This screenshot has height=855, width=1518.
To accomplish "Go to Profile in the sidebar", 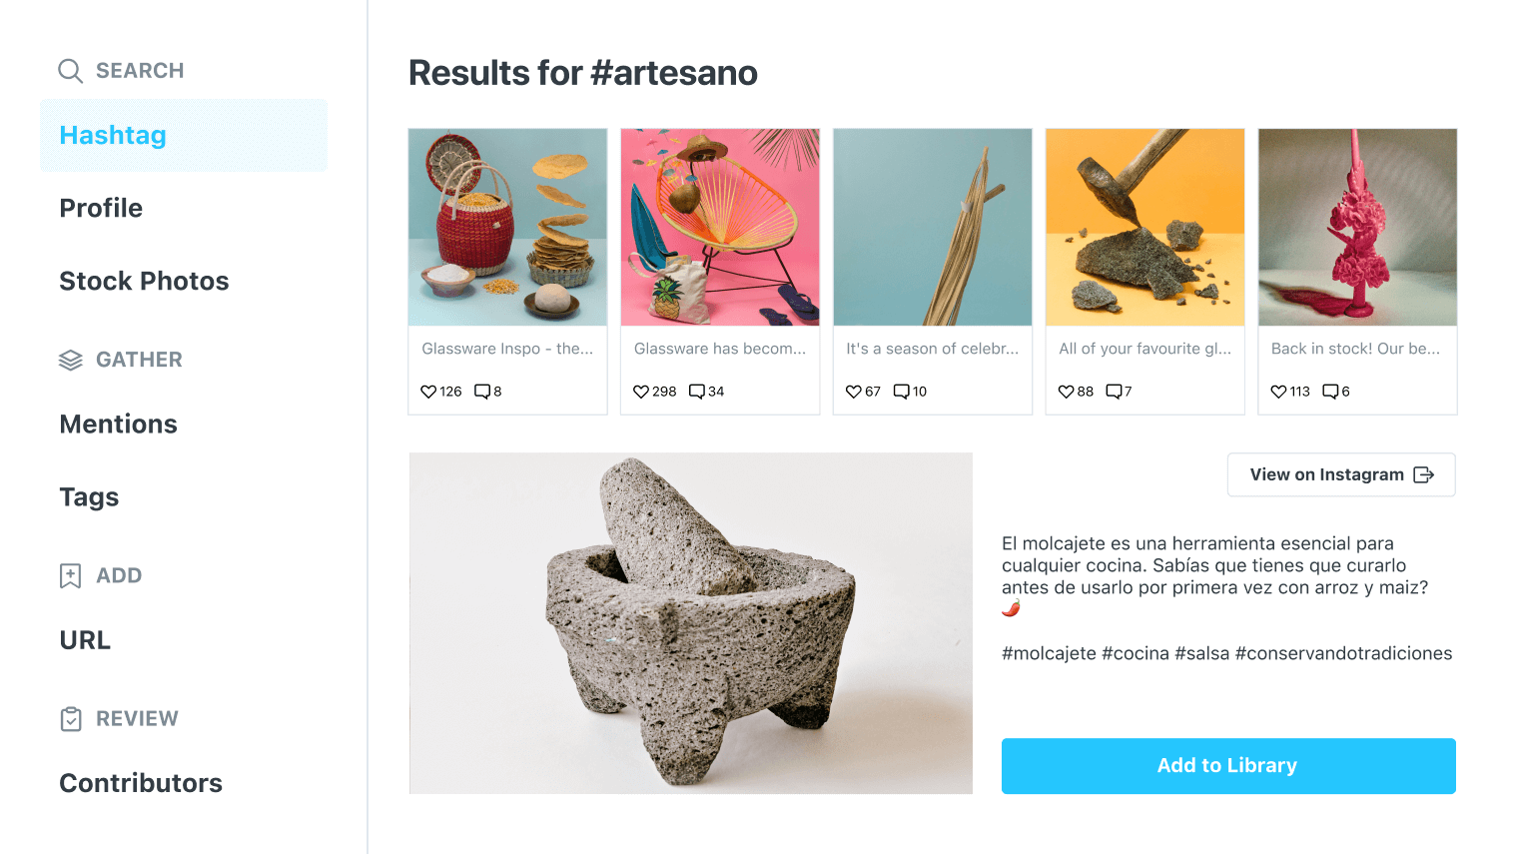I will (101, 208).
